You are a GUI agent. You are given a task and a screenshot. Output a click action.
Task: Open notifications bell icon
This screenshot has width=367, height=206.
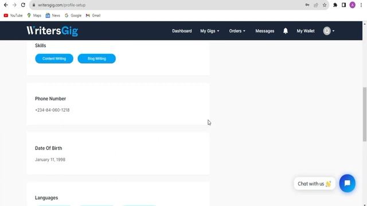click(x=286, y=31)
